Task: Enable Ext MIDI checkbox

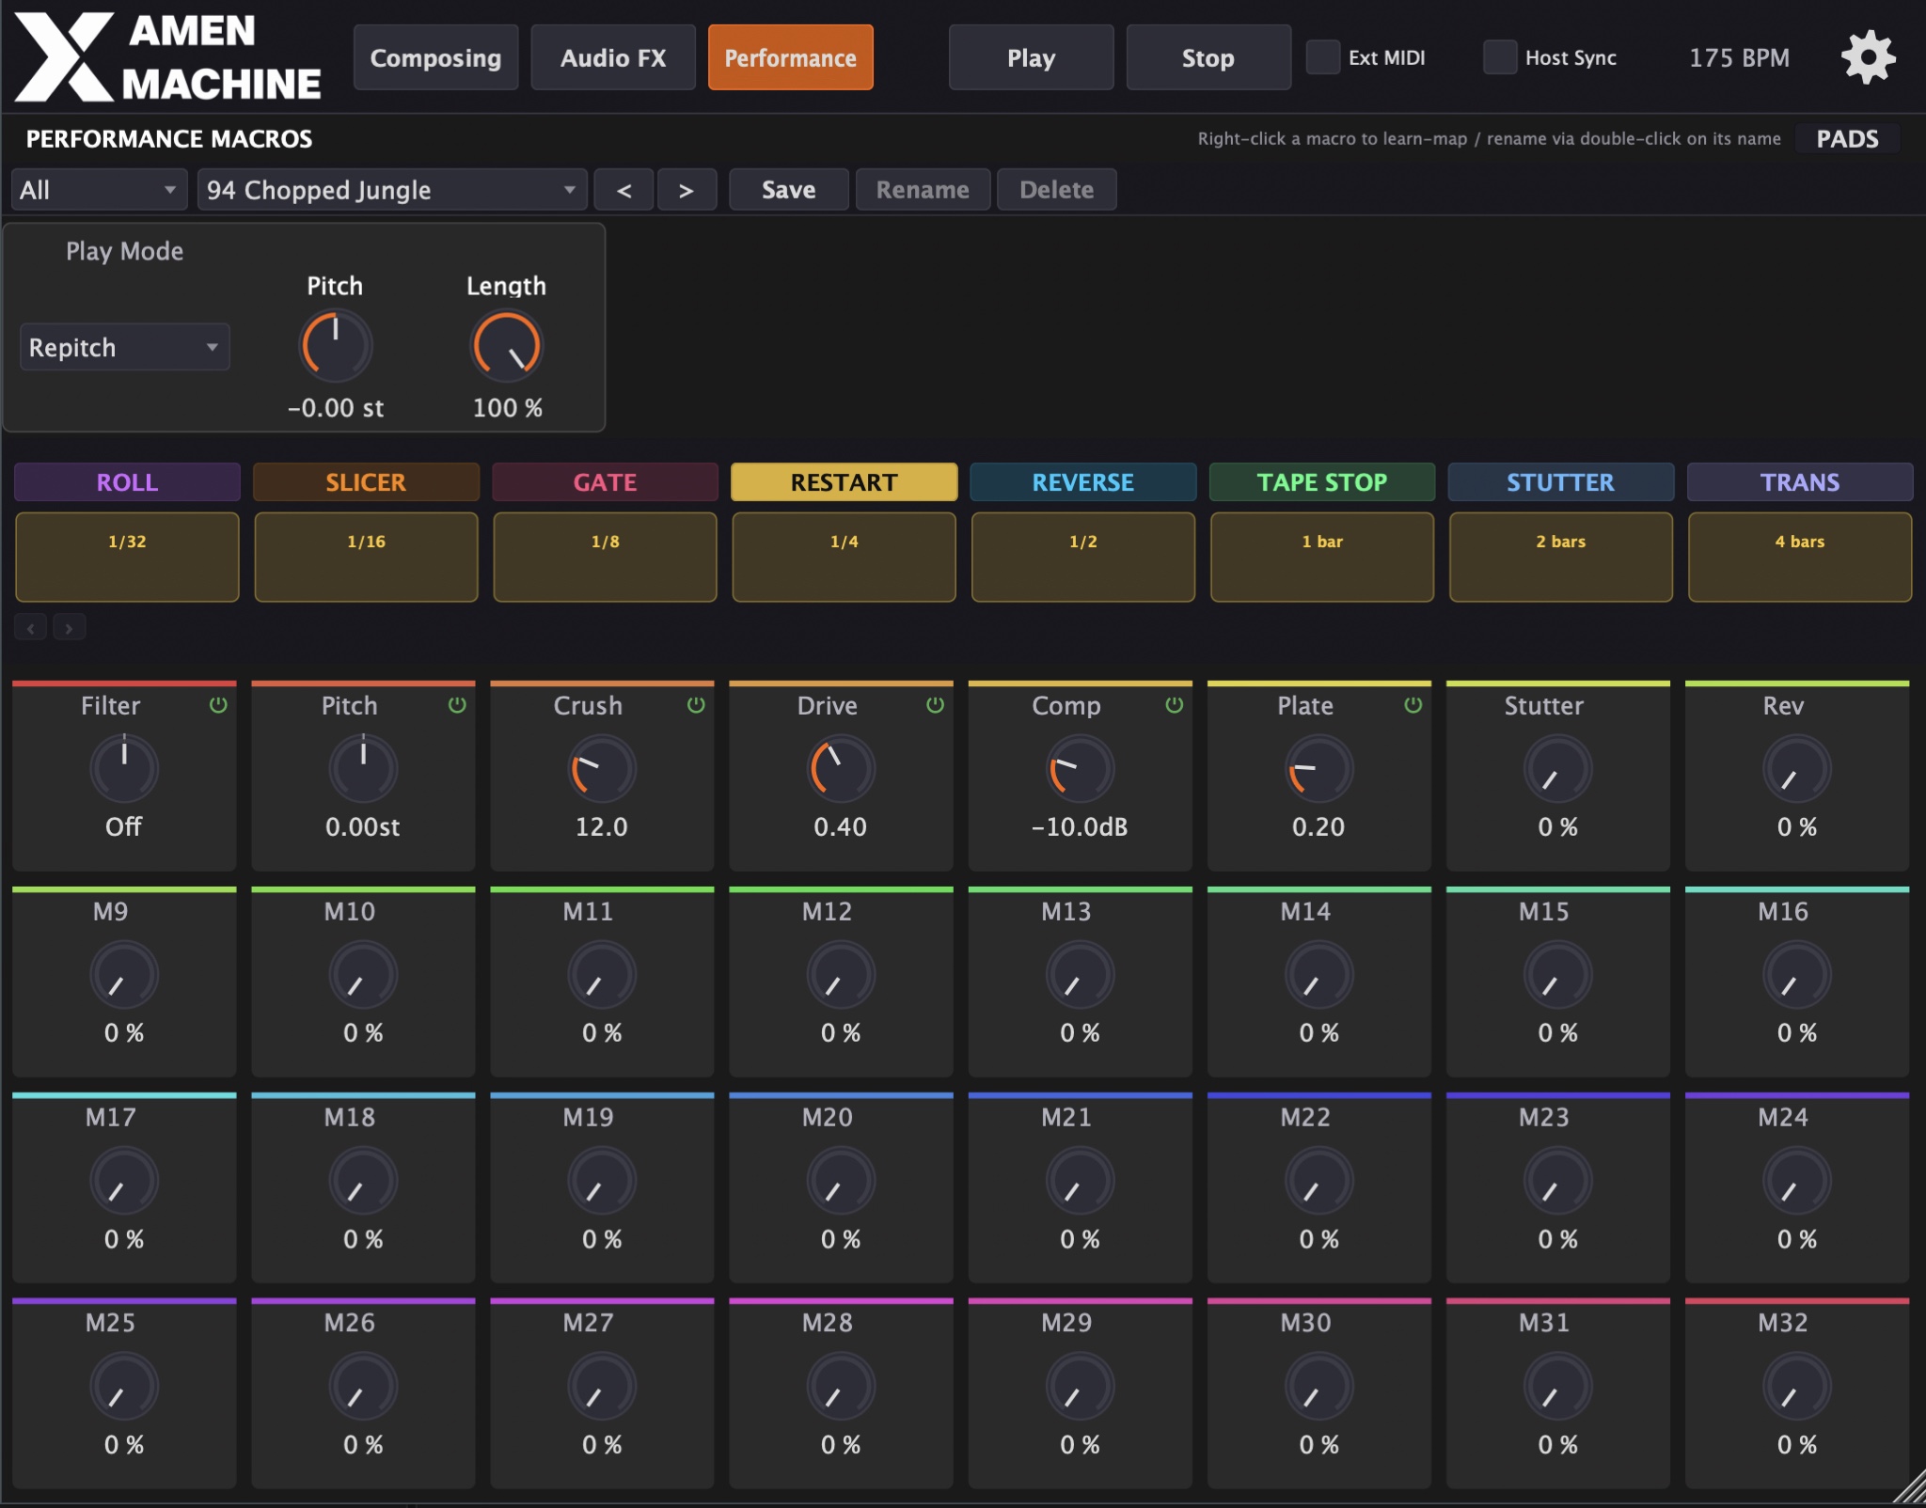Action: [x=1323, y=57]
